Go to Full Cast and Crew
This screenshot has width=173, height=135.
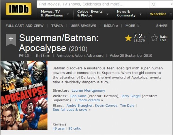25,26
